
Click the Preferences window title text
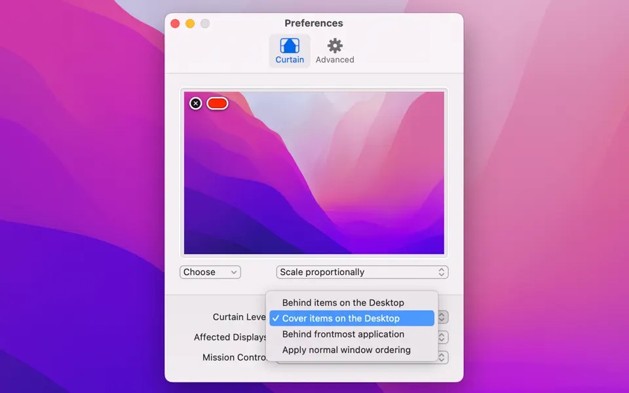coord(314,24)
